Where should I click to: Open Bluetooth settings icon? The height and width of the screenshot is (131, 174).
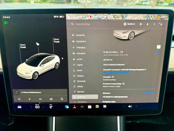point(154,24)
